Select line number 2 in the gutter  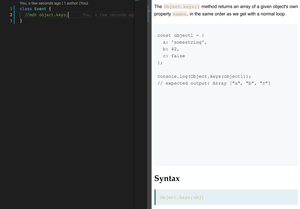(11, 15)
